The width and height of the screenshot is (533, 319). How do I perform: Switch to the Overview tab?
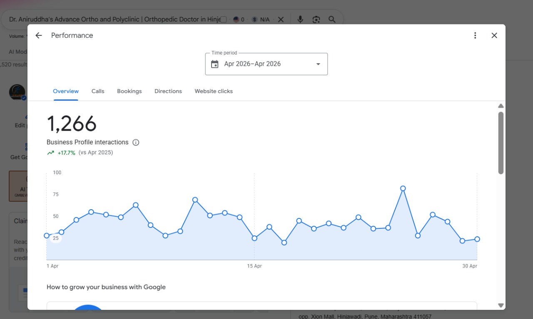tap(66, 91)
